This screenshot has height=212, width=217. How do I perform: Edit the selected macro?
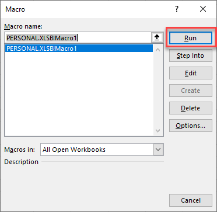[x=191, y=73]
